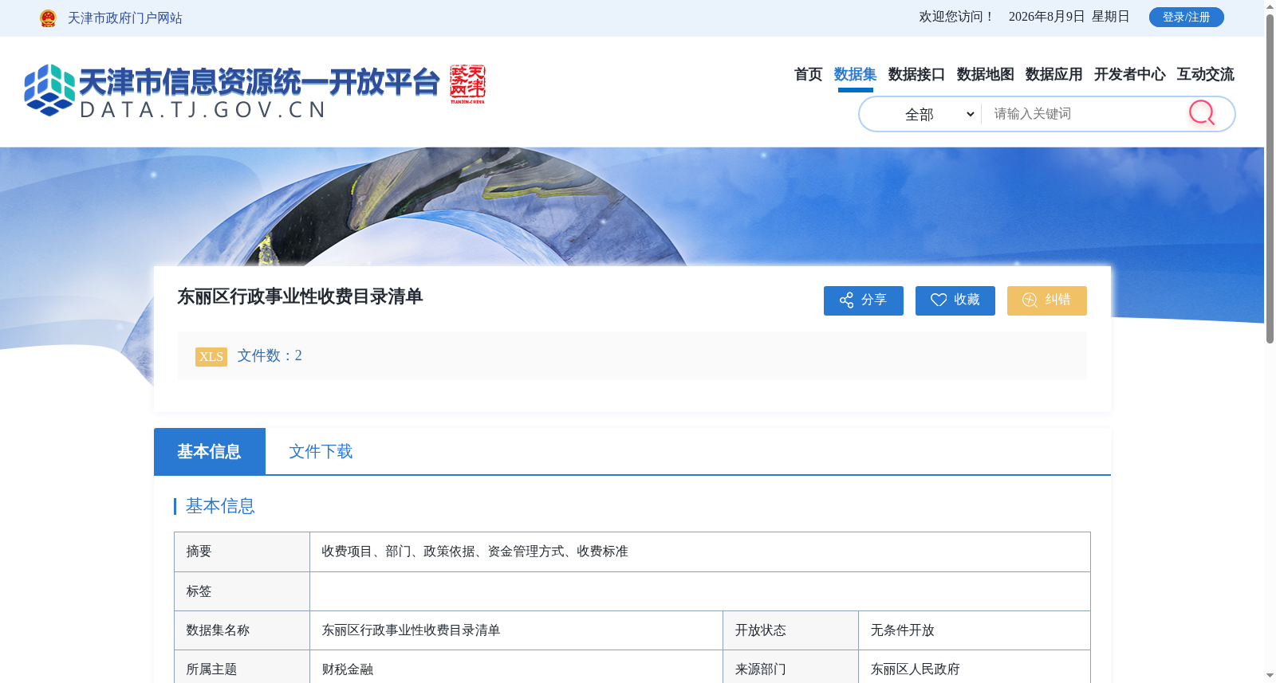Click the XLS file type badge

[x=211, y=356]
